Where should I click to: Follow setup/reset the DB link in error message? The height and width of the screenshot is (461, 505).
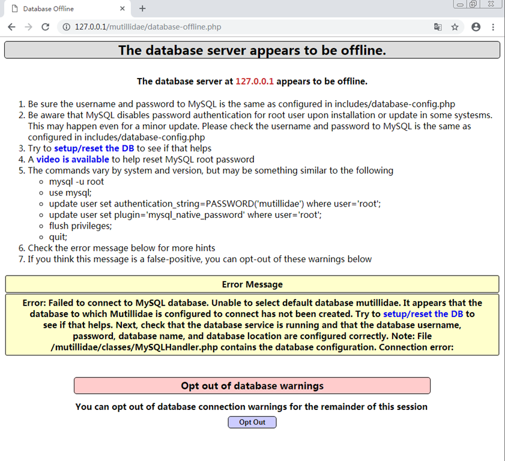tap(423, 314)
